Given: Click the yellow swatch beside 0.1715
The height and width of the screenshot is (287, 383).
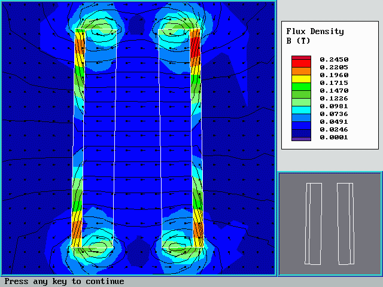Looking at the screenshot, I should click(301, 79).
